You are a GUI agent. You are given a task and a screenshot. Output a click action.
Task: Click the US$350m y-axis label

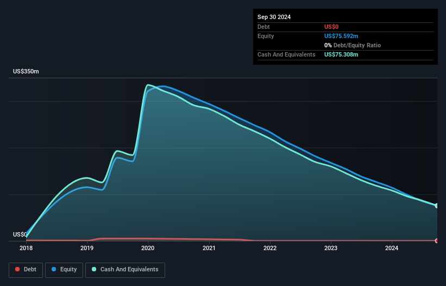click(x=26, y=71)
